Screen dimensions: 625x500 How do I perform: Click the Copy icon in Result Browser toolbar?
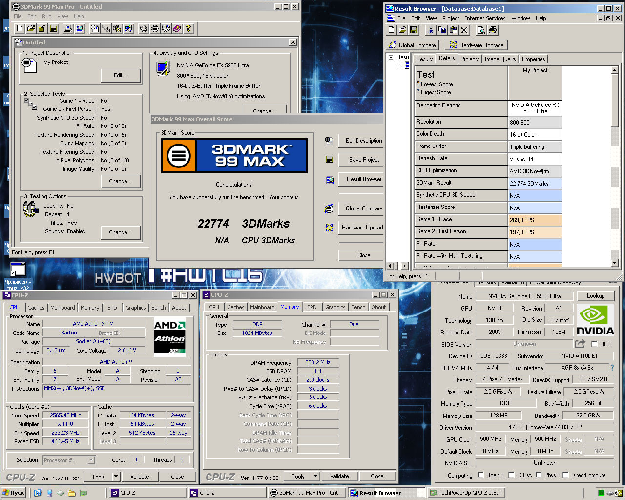coord(442,30)
